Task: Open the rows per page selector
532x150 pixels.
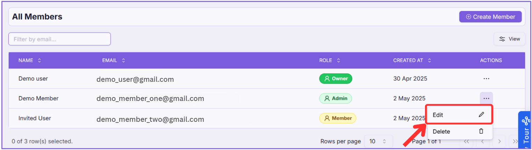Action: (x=378, y=141)
